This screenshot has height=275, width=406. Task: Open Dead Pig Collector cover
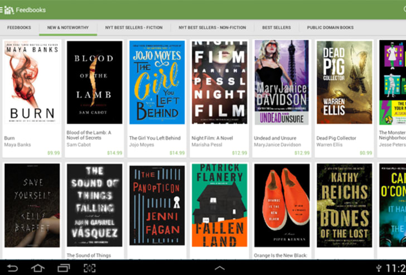tap(345, 82)
